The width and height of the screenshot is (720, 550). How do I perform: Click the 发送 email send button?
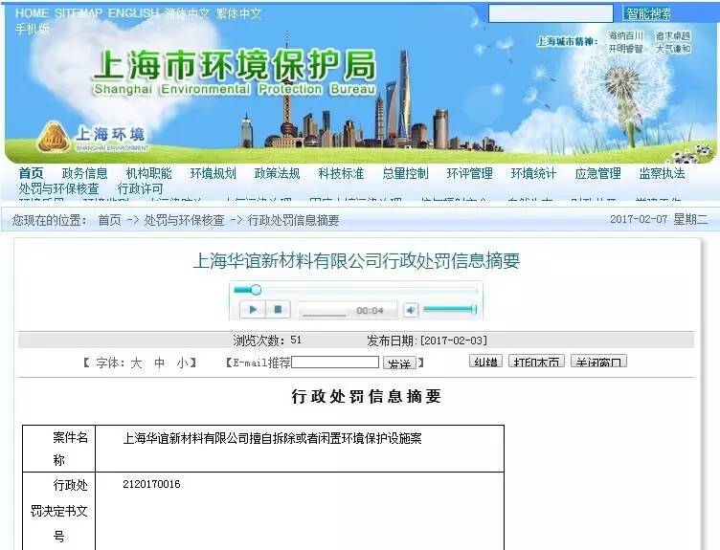point(398,363)
